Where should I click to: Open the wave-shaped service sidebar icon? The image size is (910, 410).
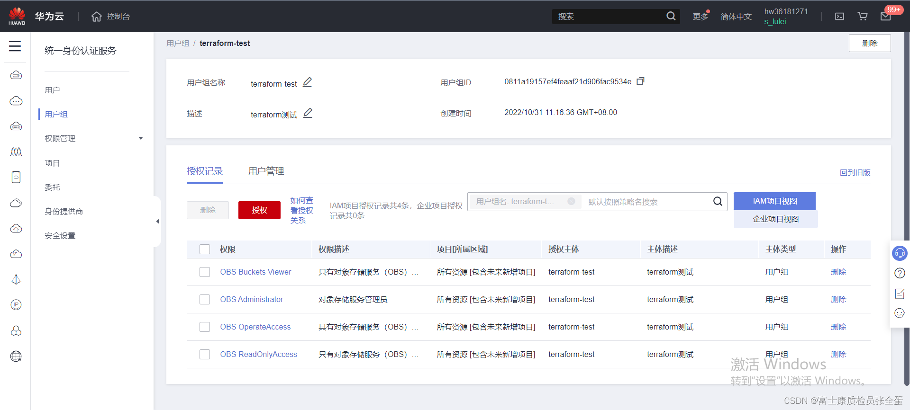point(16,152)
